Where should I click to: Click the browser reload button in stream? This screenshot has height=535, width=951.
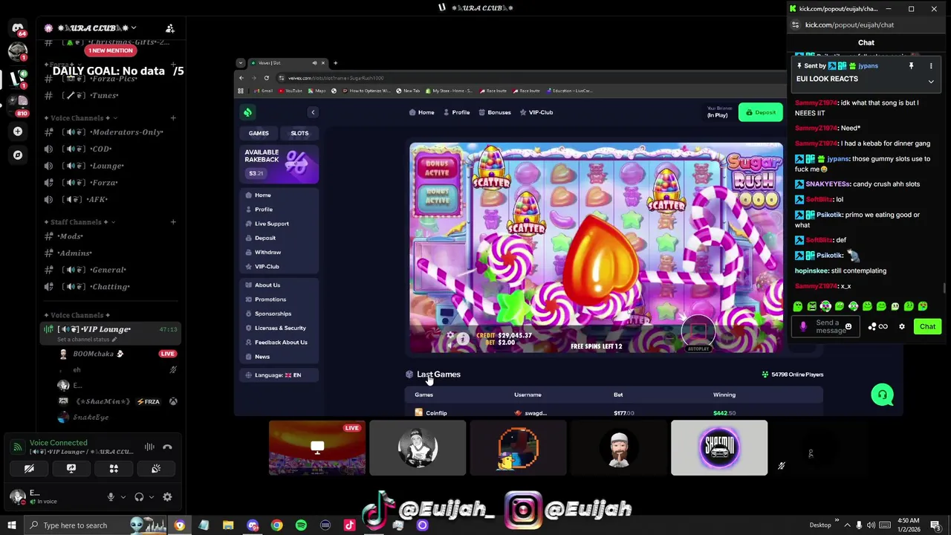267,78
